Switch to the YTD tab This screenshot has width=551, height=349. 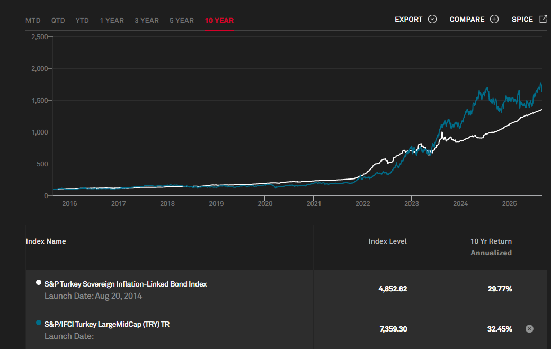82,20
